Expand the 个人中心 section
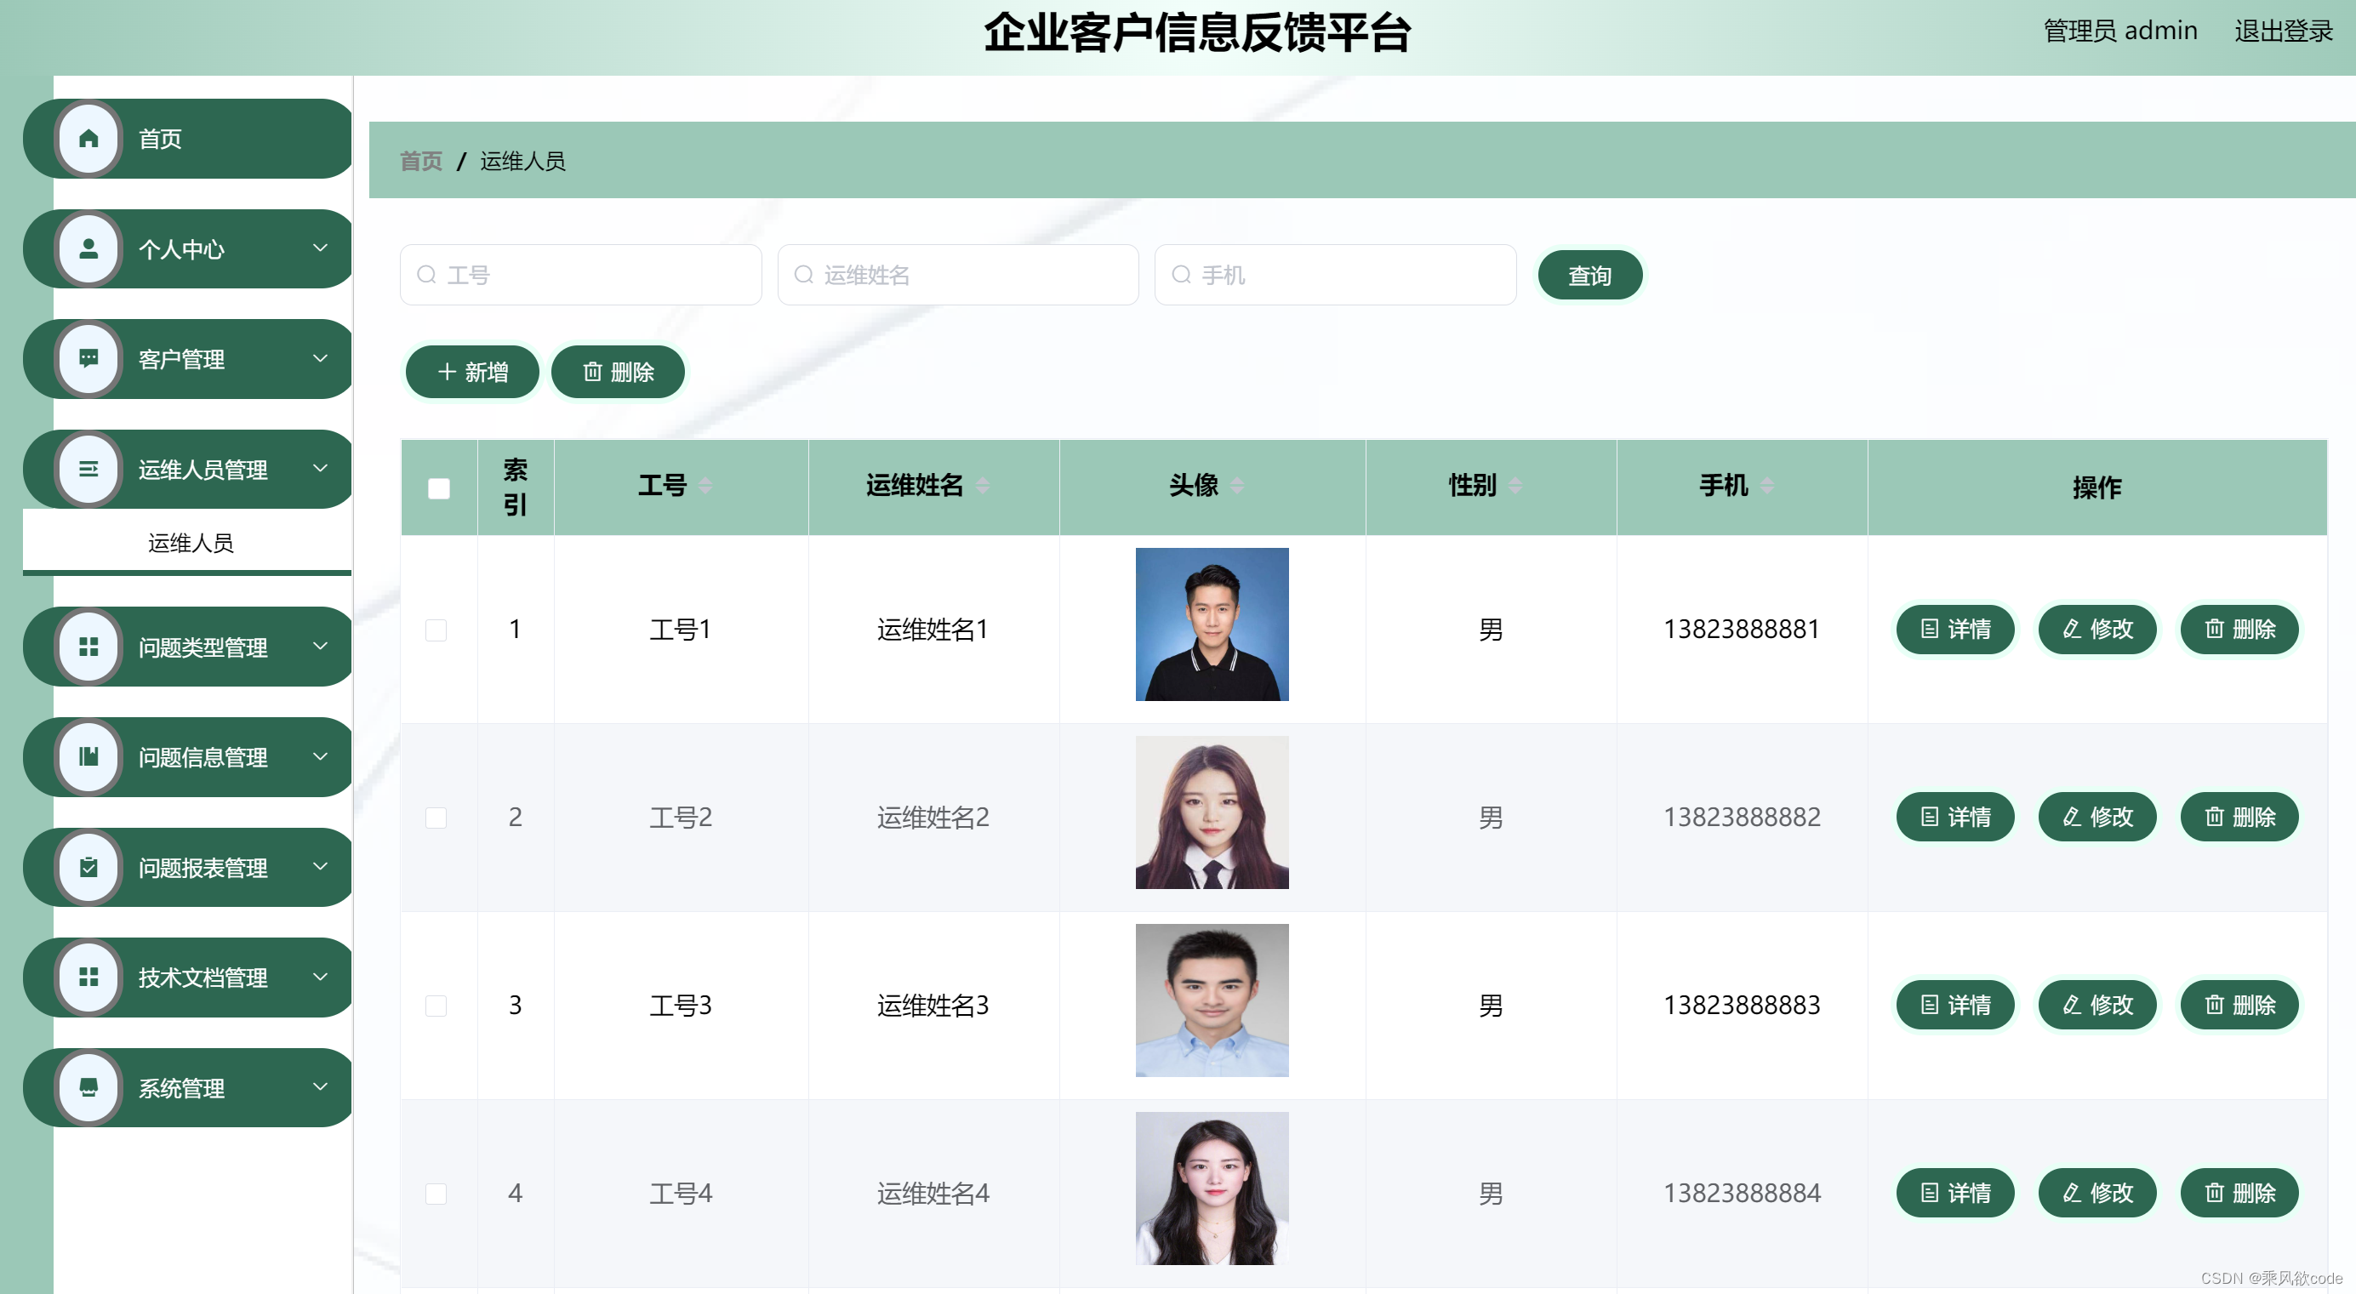 coord(320,248)
